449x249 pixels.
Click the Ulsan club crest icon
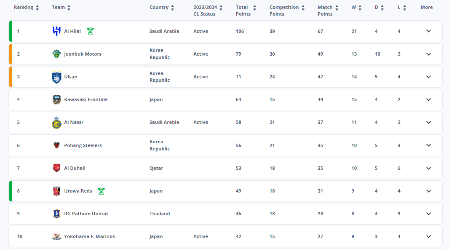coord(56,77)
